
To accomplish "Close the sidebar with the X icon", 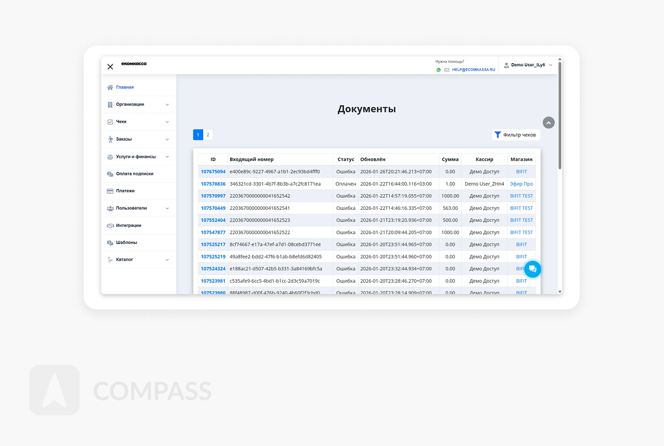I will [110, 67].
